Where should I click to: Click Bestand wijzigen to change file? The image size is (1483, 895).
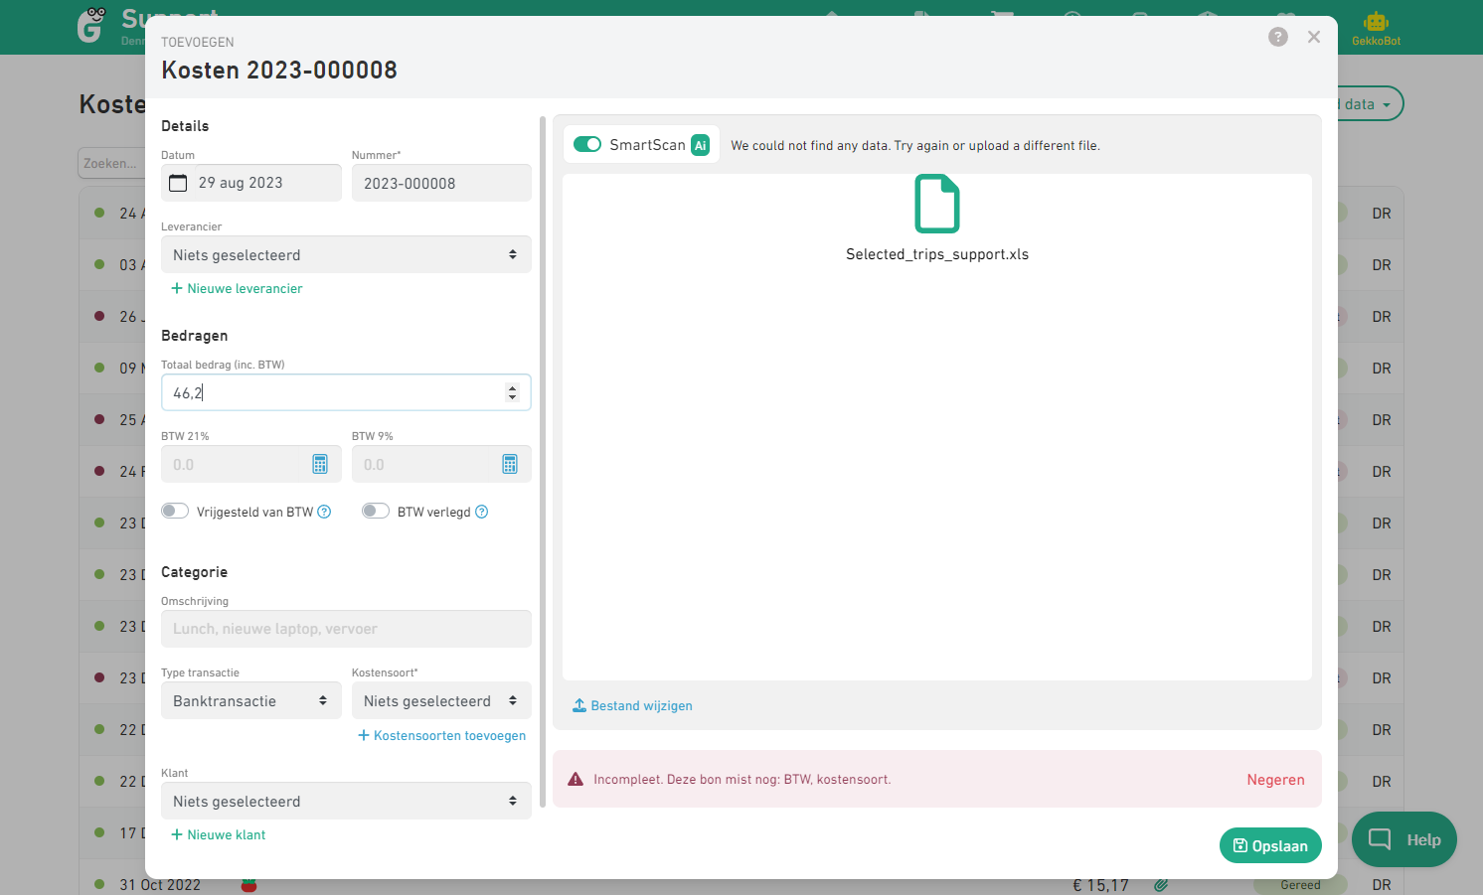click(x=632, y=705)
